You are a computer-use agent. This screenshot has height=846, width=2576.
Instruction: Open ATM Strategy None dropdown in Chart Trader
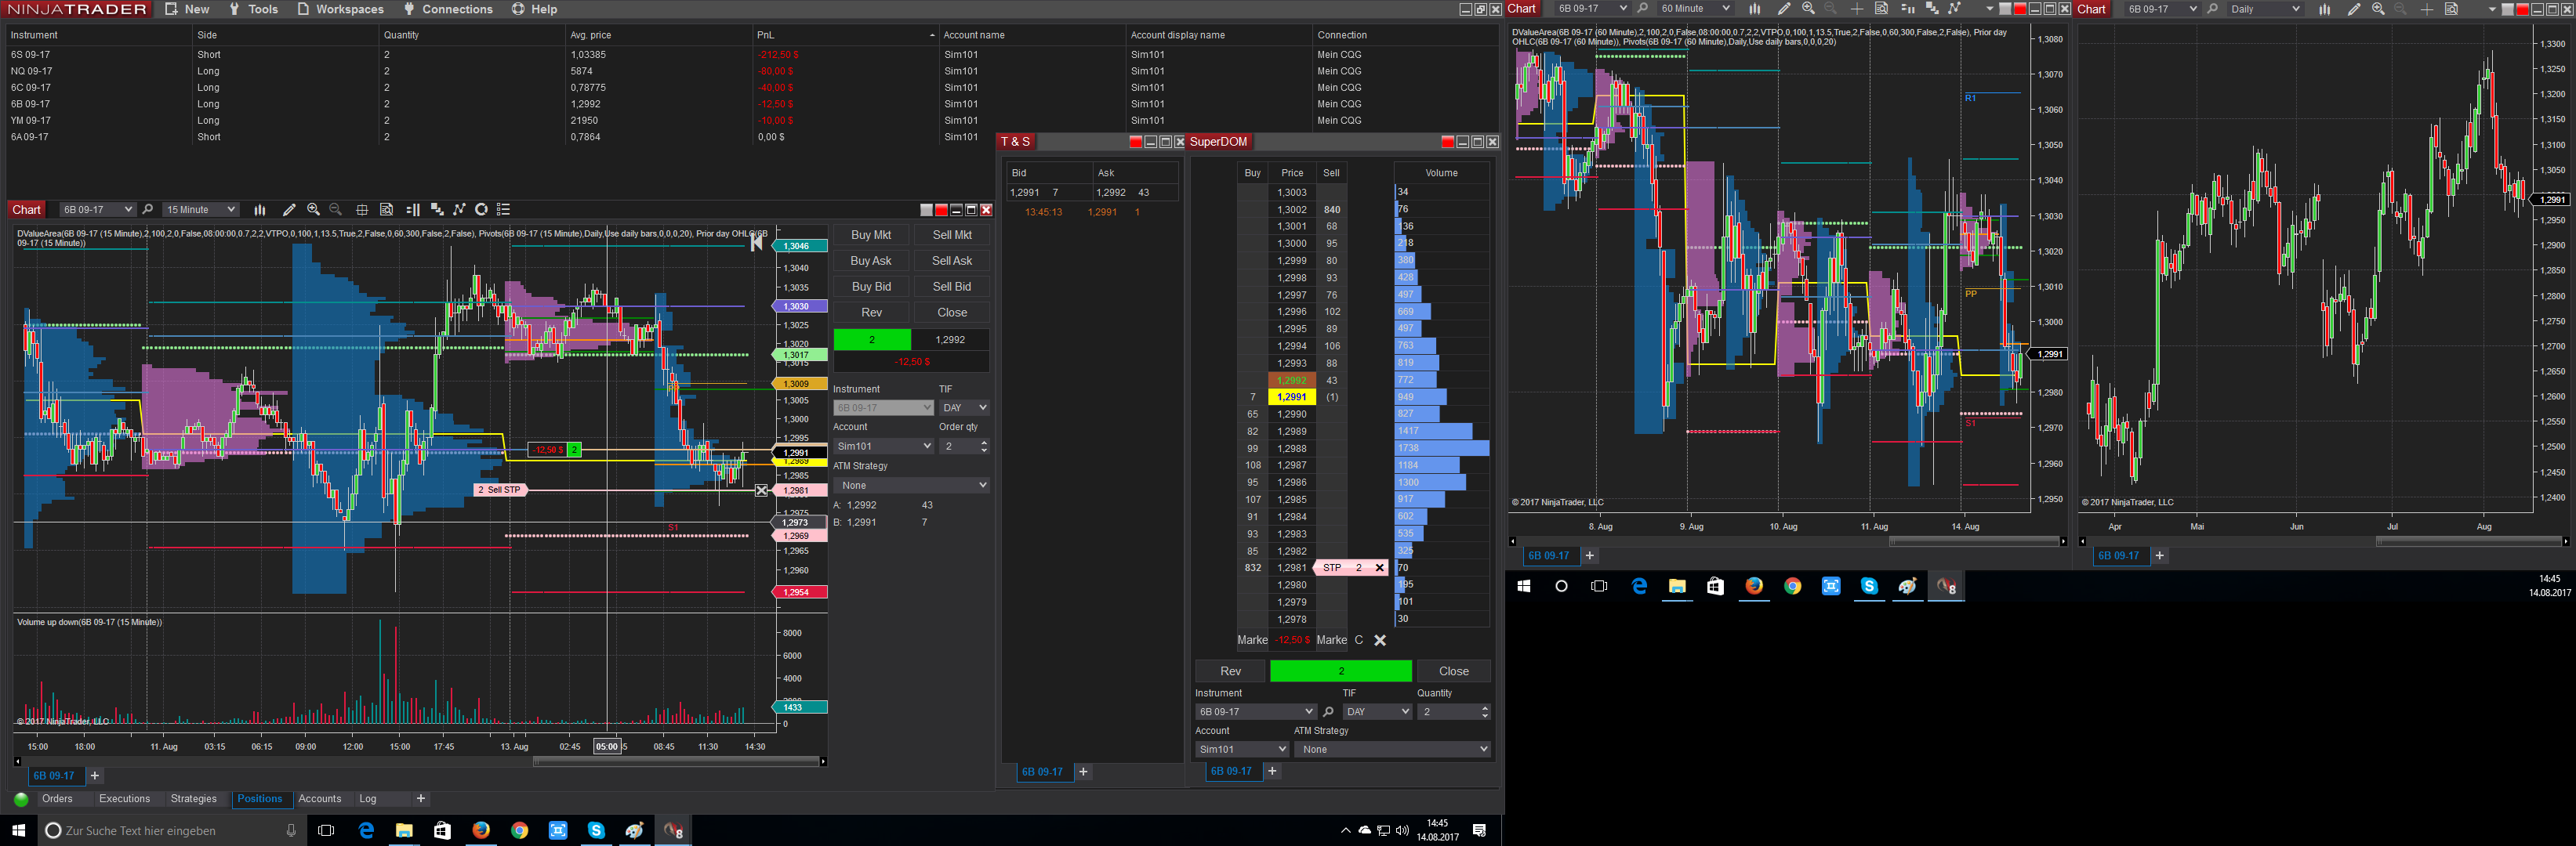(911, 486)
